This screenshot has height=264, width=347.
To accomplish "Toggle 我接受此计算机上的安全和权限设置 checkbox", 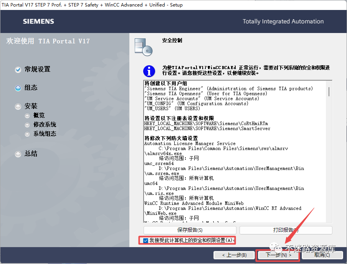I will pos(145,241).
